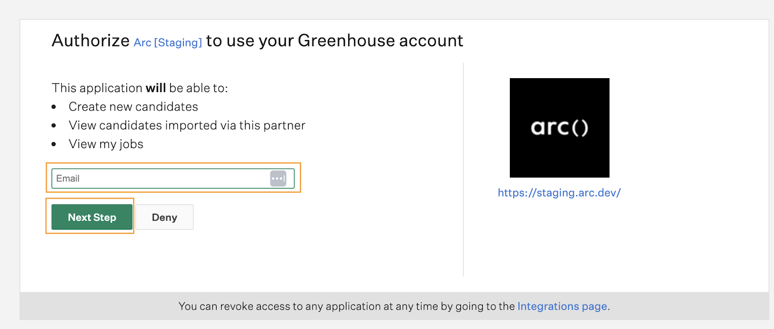Click the 'Authorize' word in the heading
Screen dimensions: 774x329
91,41
